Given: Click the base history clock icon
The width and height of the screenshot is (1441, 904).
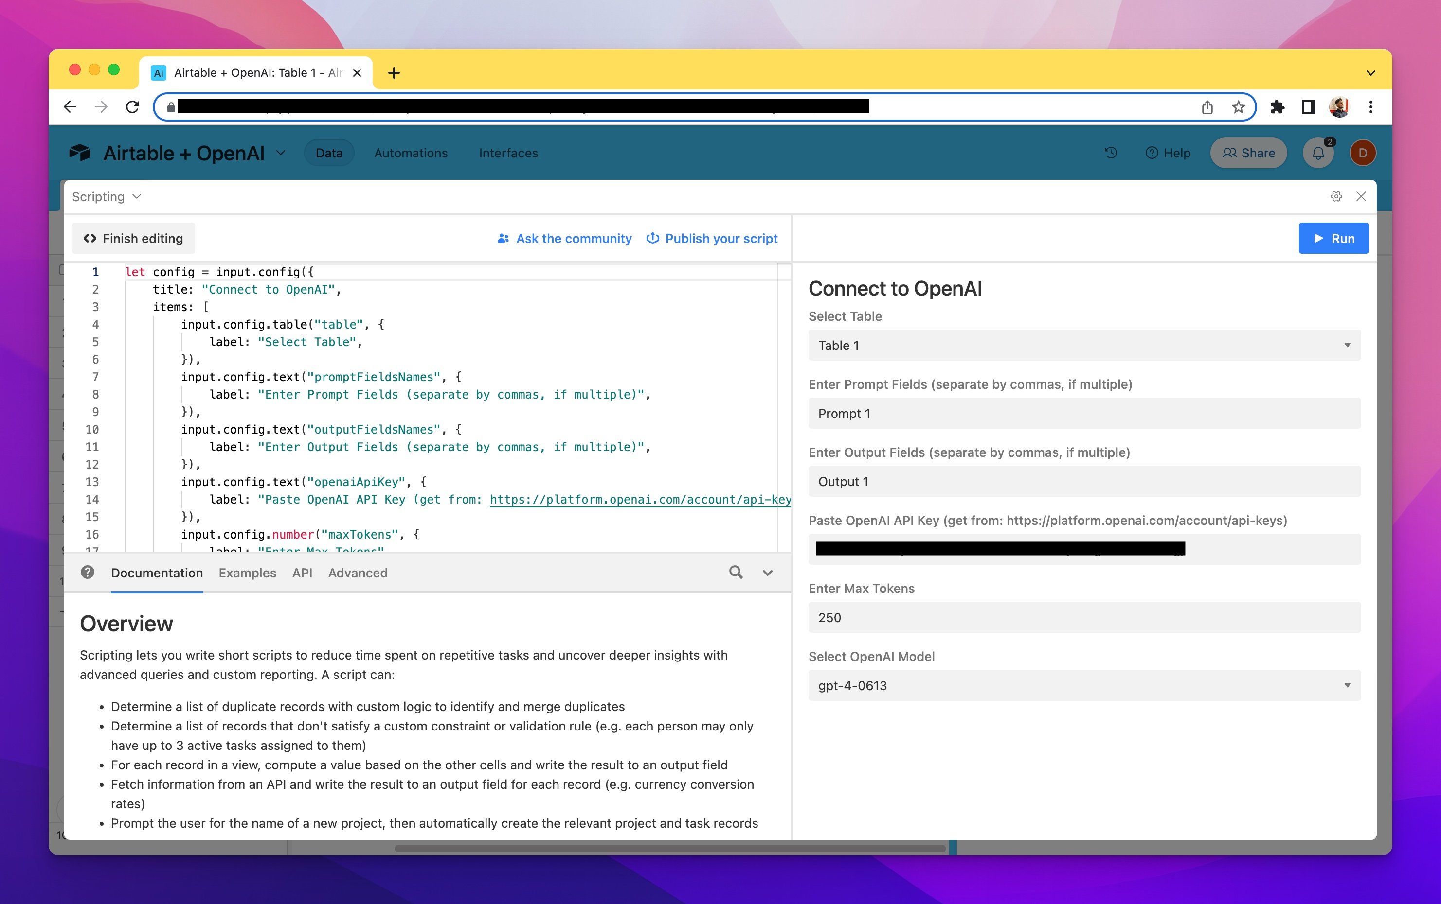Looking at the screenshot, I should pyautogui.click(x=1111, y=153).
